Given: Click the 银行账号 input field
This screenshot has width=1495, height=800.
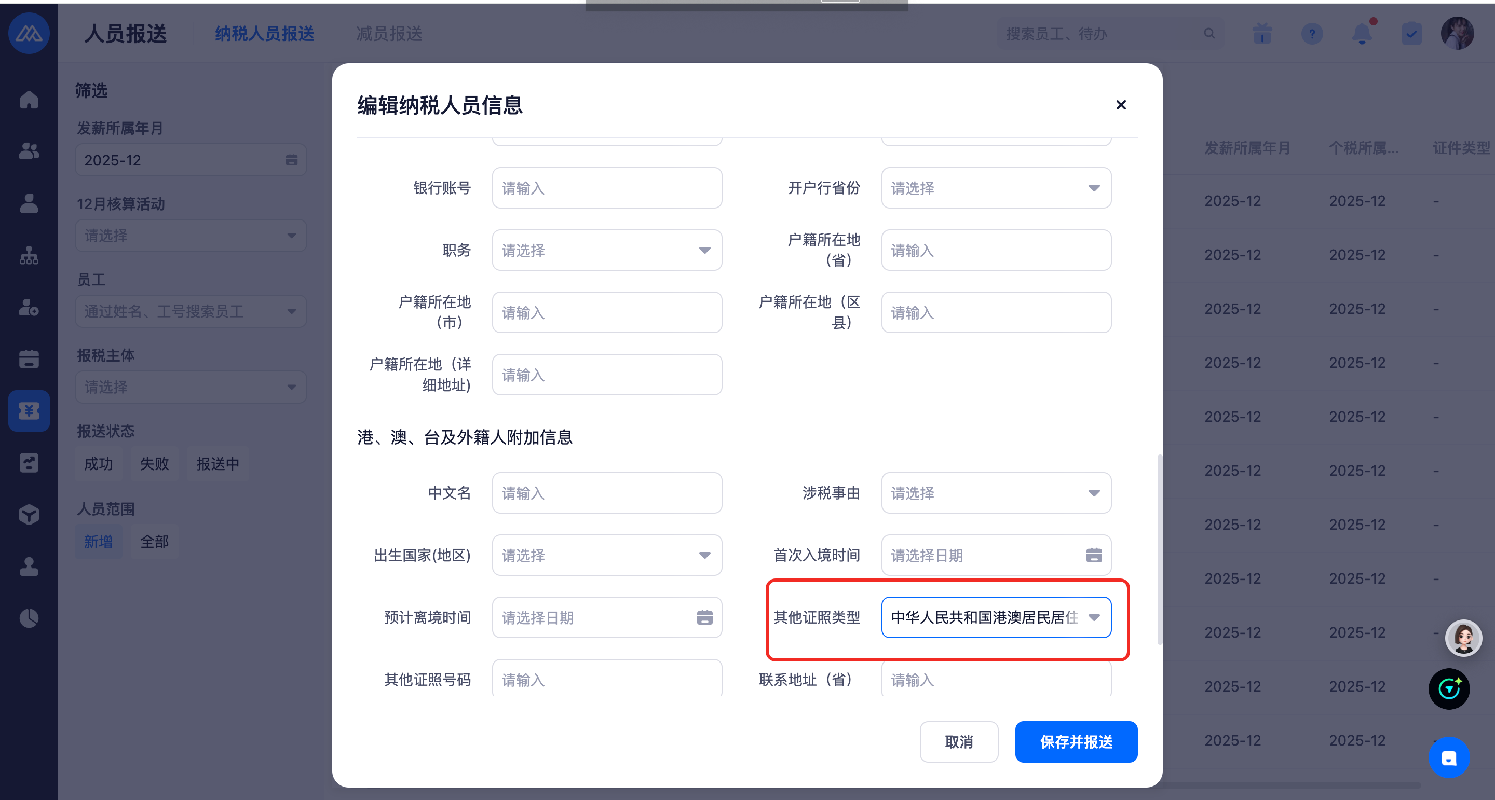Looking at the screenshot, I should tap(606, 188).
